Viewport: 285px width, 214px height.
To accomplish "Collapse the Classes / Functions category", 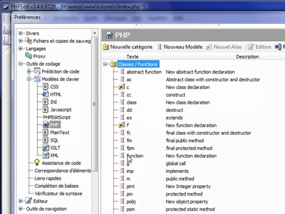I will point(105,64).
